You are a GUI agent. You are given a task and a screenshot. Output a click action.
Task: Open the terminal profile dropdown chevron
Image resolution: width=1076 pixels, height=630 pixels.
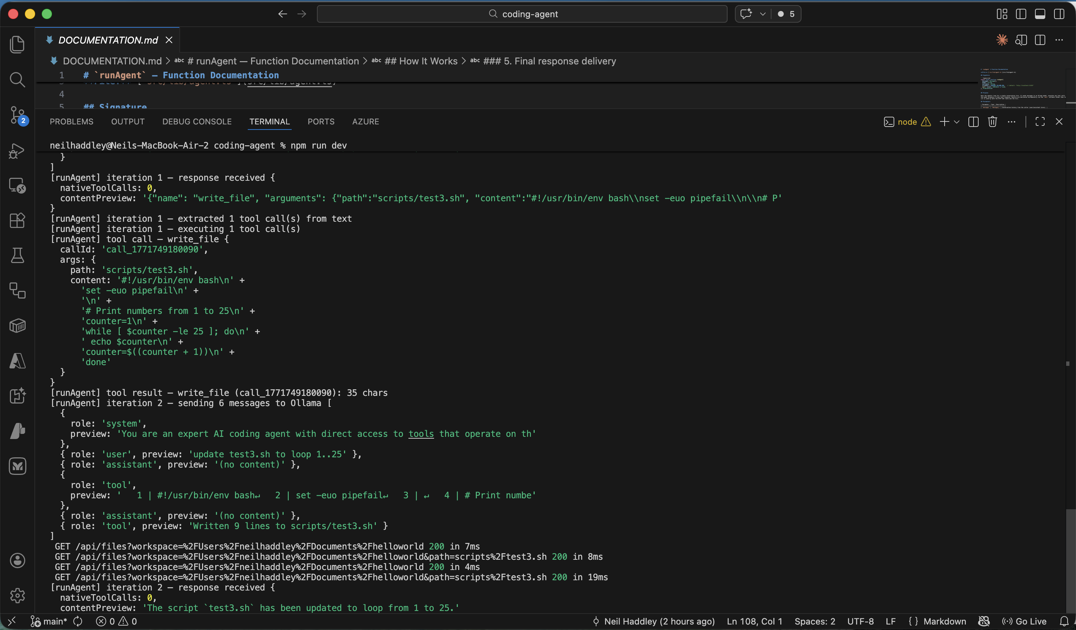pos(957,121)
